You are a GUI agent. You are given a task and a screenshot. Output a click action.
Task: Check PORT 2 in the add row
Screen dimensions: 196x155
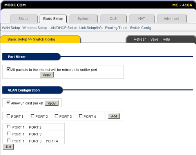click(33, 116)
